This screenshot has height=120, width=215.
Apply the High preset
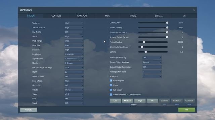click(140, 101)
